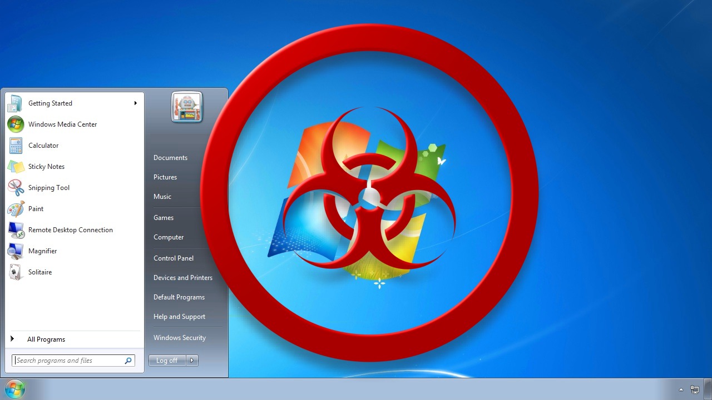
Task: Open the Solitaire cards icon
Action: coord(16,272)
